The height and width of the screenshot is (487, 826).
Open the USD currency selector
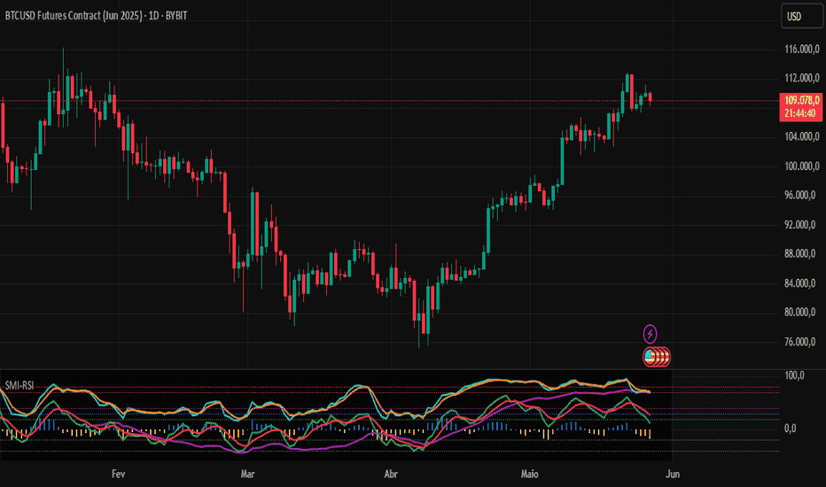coord(801,16)
